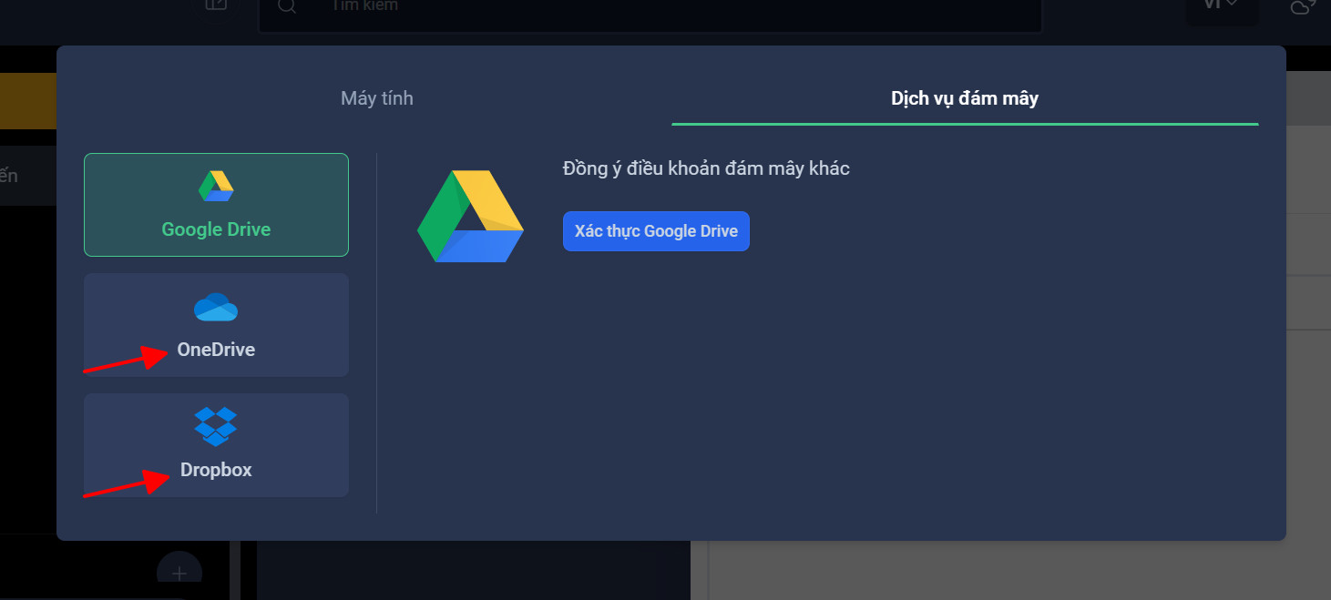Click the plus button behind the dialog
This screenshot has width=1331, height=600.
(x=179, y=573)
